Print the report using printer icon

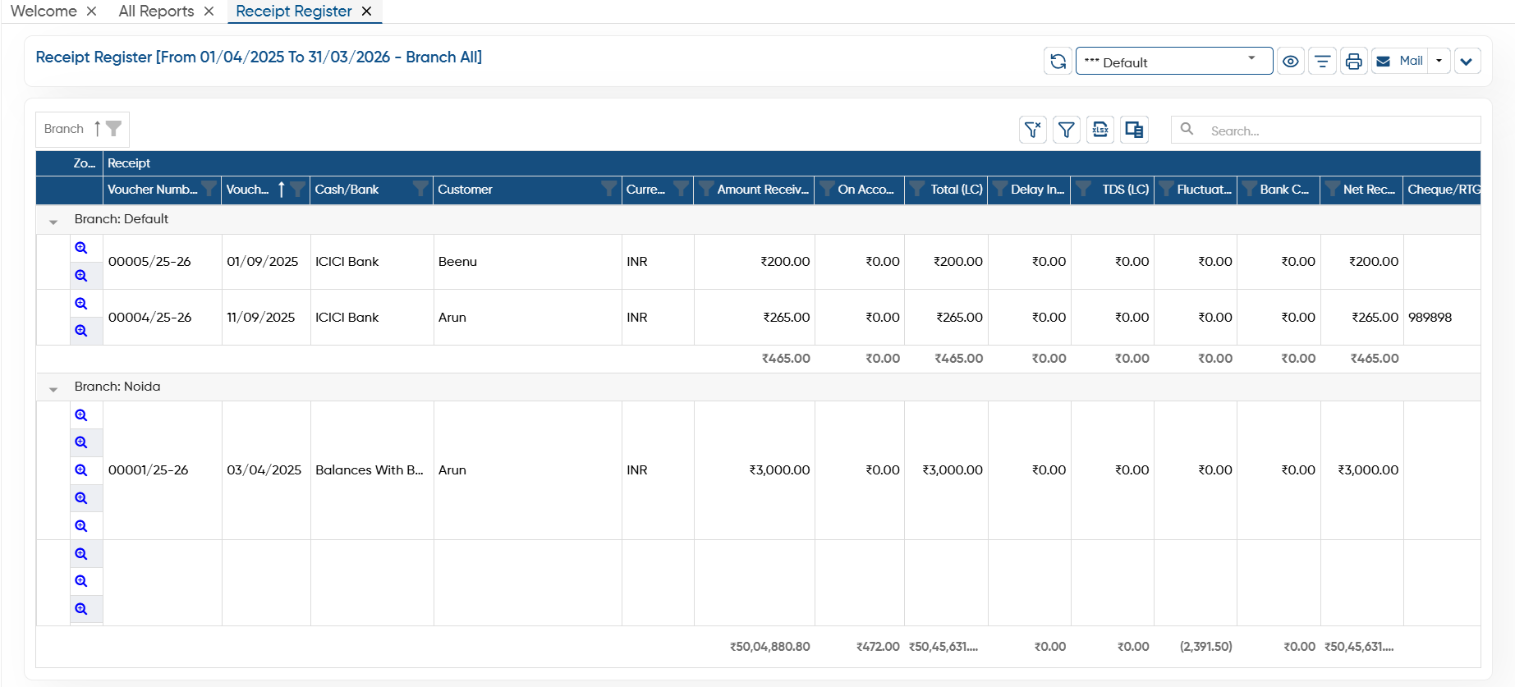click(x=1354, y=62)
